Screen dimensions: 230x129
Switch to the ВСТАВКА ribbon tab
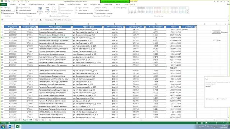(x=22, y=5)
